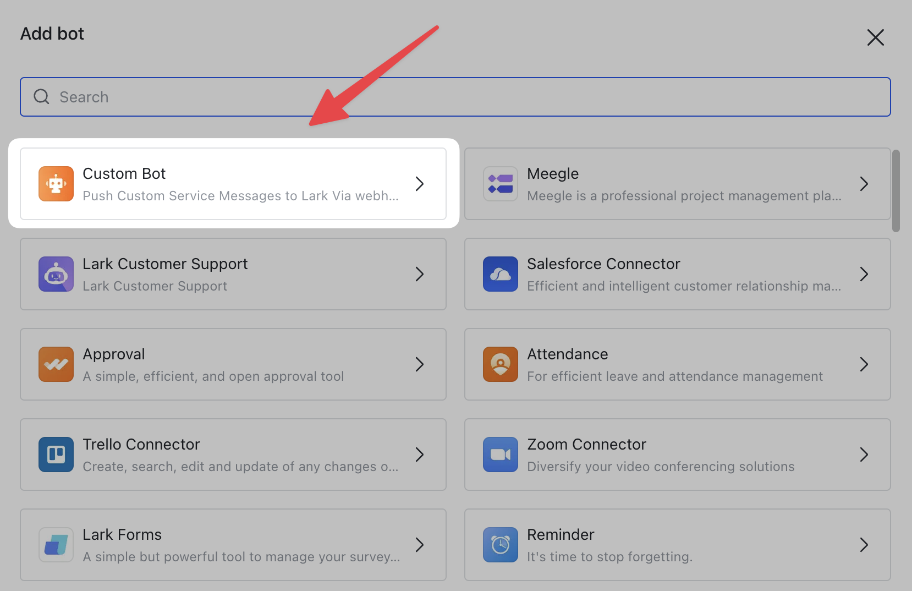This screenshot has height=591, width=912.
Task: Click the Zoom Connector camera icon
Action: point(501,455)
